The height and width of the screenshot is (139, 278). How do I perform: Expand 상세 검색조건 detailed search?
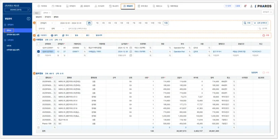tap(260, 23)
